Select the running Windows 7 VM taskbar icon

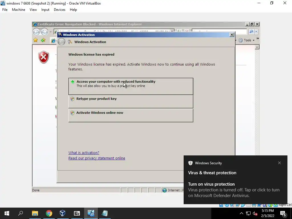[91, 213]
